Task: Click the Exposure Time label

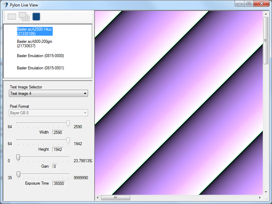Action: click(x=37, y=183)
